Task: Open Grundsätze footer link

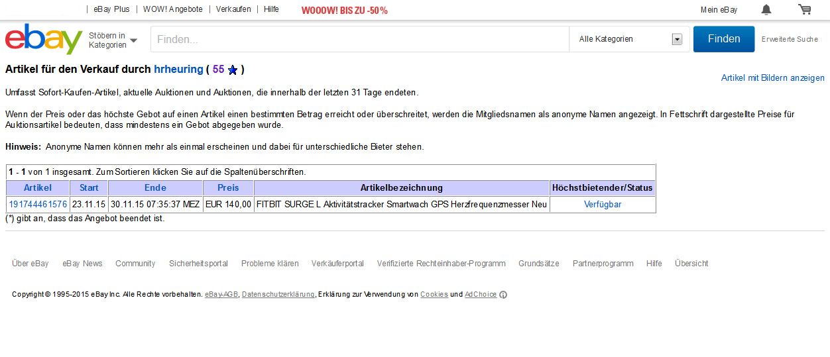Action: (x=539, y=264)
